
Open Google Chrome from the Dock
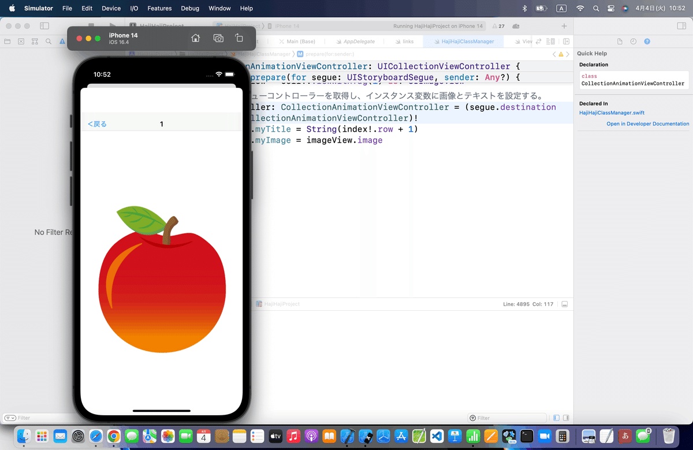tap(114, 436)
